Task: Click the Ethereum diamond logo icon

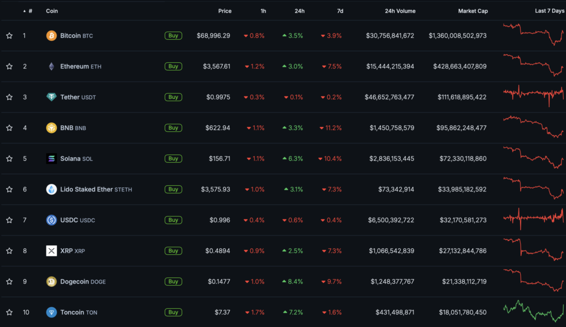Action: (x=51, y=67)
